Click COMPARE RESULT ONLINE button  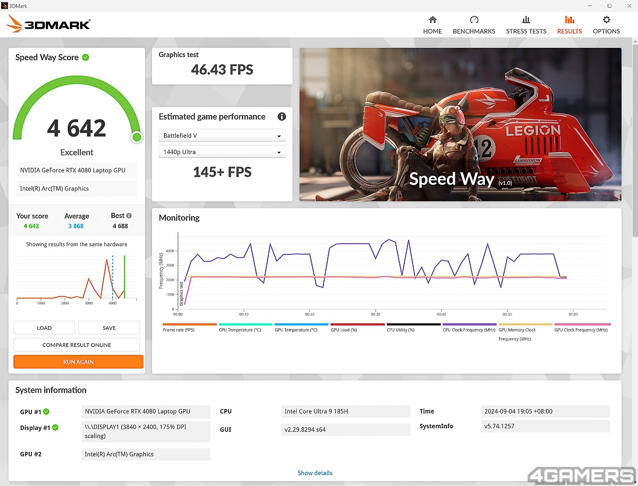(77, 345)
